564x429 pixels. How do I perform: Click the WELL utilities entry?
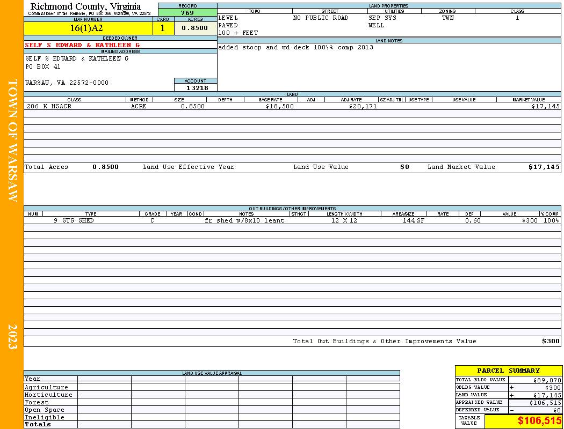click(x=376, y=26)
